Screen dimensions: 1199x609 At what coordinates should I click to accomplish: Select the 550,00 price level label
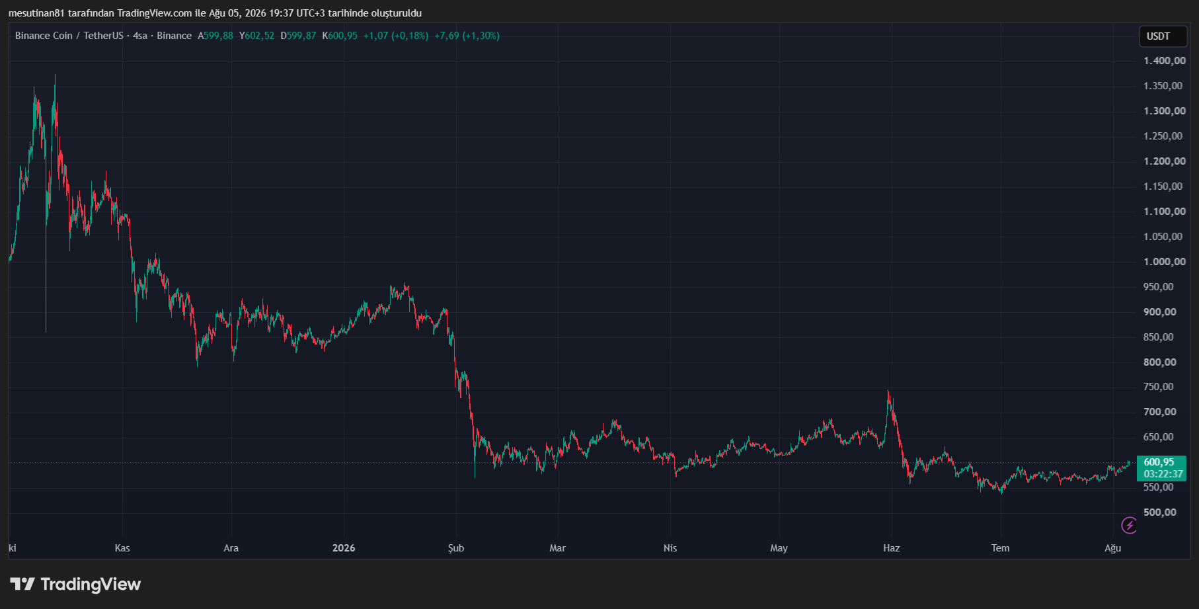1159,487
